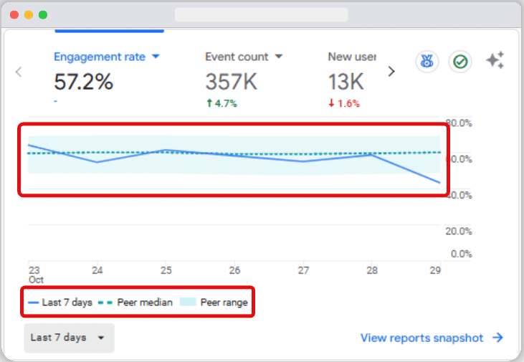The image size is (524, 362).
Task: Click the green checkmark status icon
Action: 459,62
